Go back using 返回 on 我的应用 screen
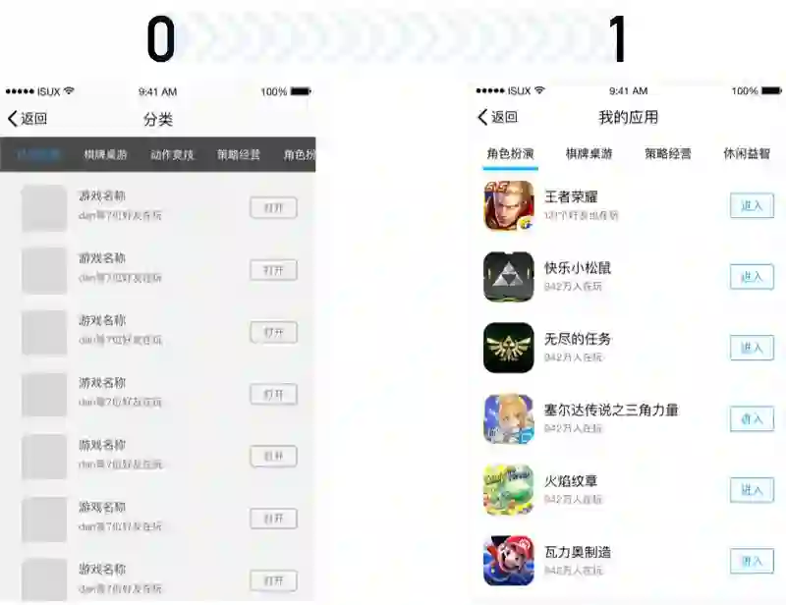 pyautogui.click(x=498, y=117)
